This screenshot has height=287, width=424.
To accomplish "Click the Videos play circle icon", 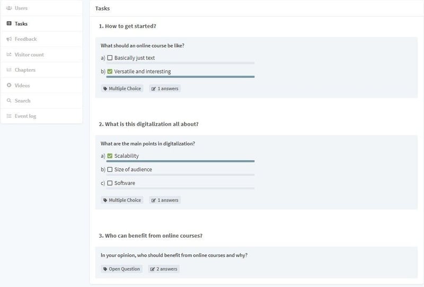I will pyautogui.click(x=9, y=85).
